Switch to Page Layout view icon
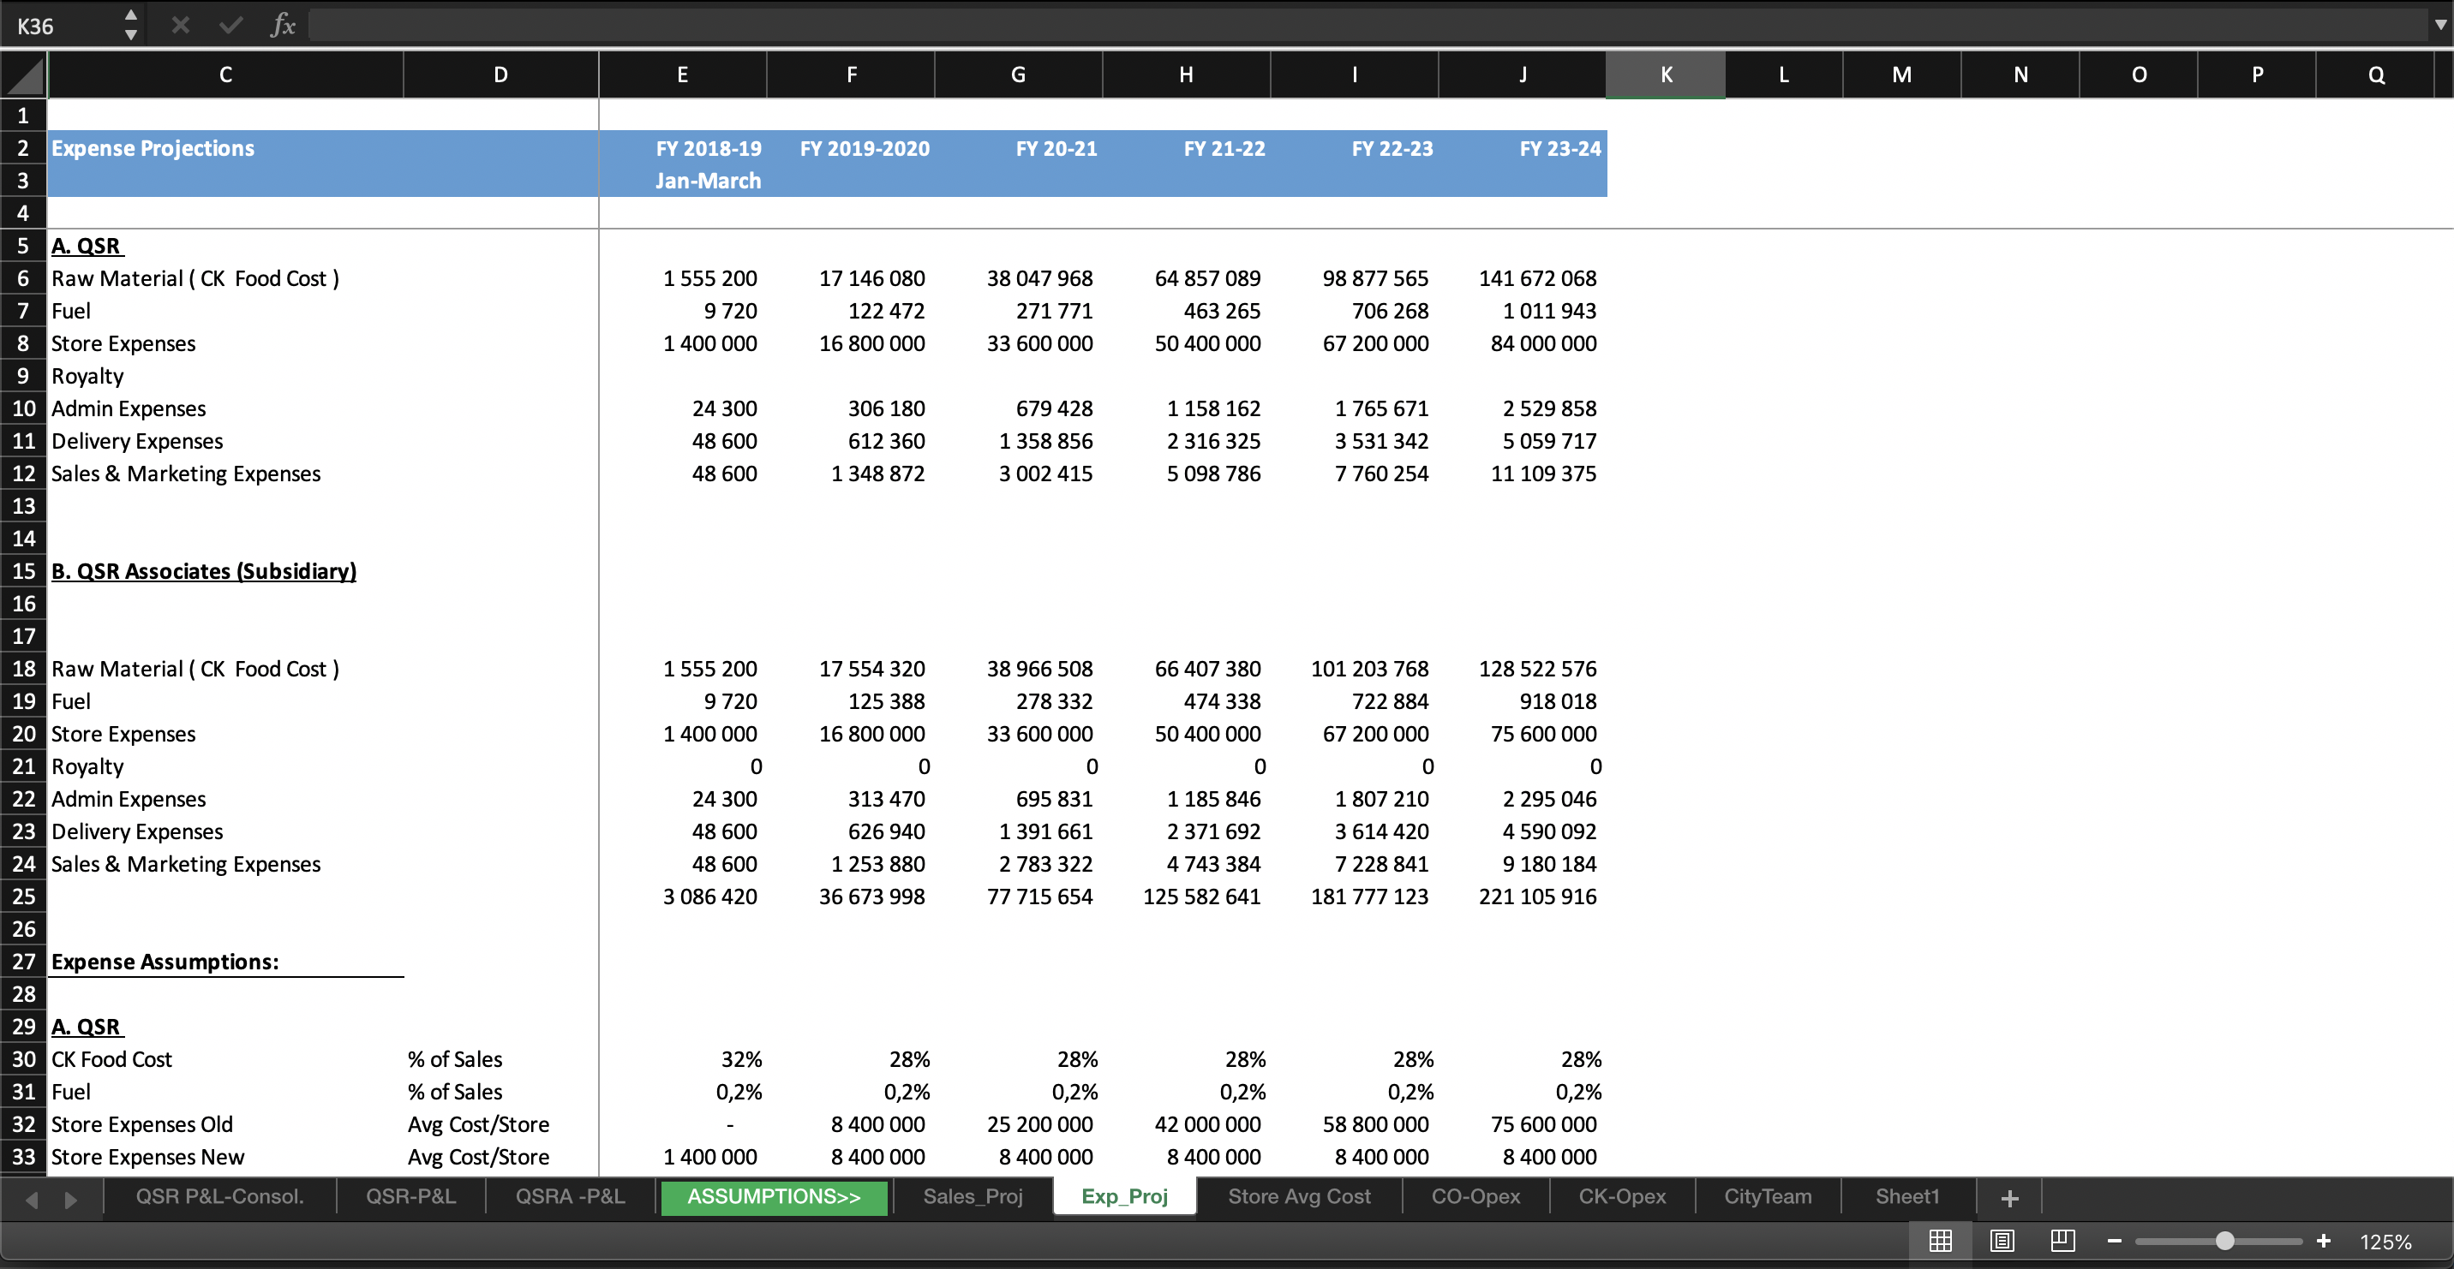The height and width of the screenshot is (1269, 2454). pos(2001,1241)
